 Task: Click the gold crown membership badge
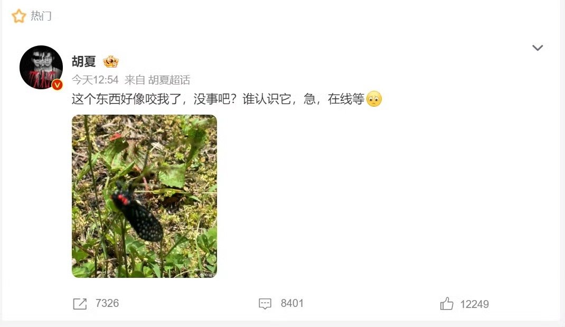tap(110, 62)
